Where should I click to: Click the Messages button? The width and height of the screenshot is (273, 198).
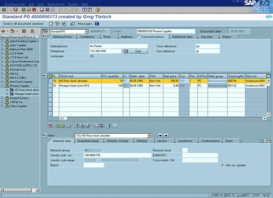[84, 24]
